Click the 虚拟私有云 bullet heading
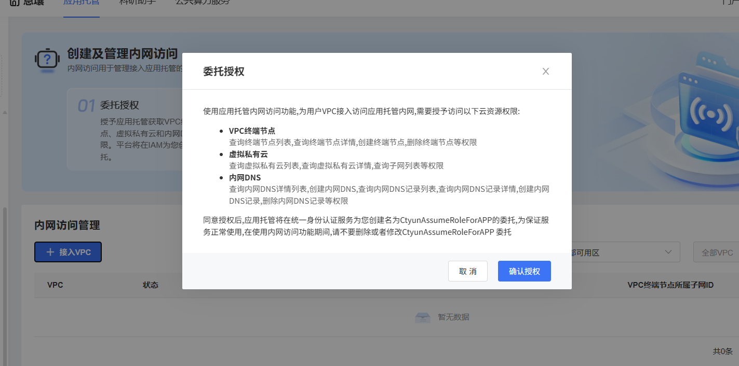This screenshot has height=366, width=739. [x=248, y=154]
